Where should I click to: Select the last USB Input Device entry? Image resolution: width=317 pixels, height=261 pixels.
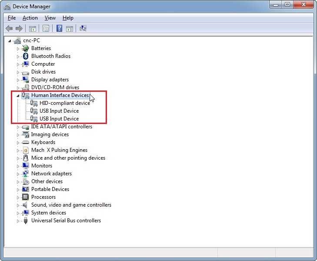coord(59,119)
